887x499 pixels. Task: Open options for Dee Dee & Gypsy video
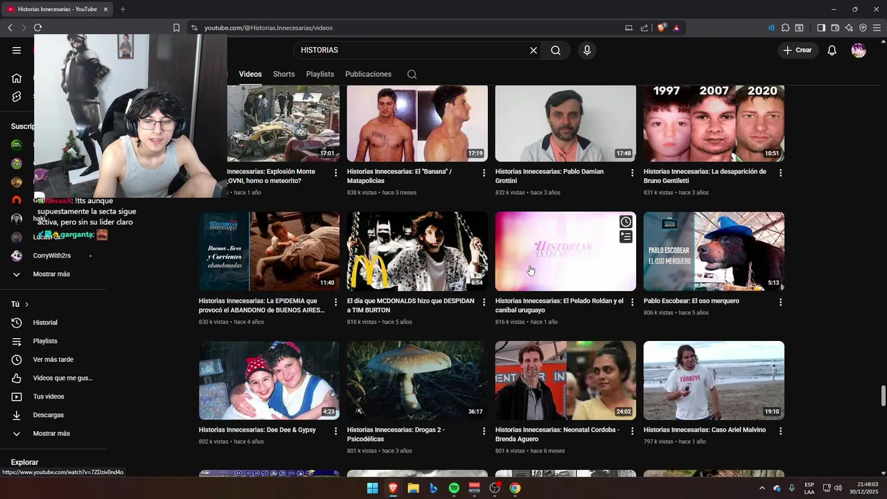click(336, 431)
